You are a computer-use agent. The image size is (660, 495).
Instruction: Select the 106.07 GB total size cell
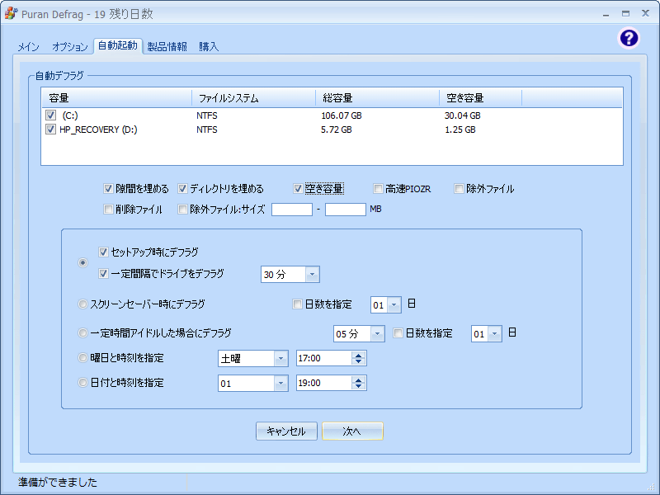tap(342, 115)
